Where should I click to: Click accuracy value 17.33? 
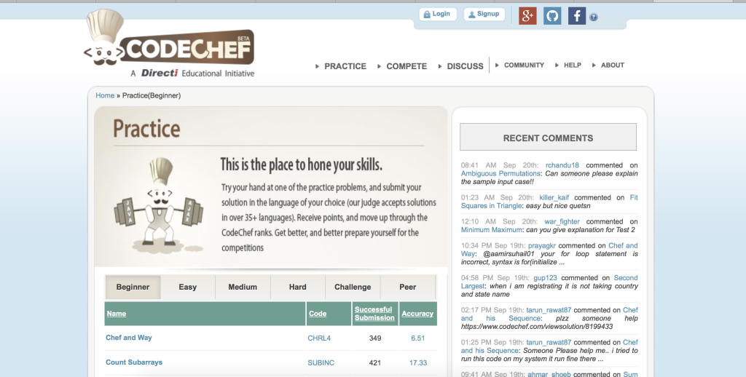pyautogui.click(x=417, y=362)
